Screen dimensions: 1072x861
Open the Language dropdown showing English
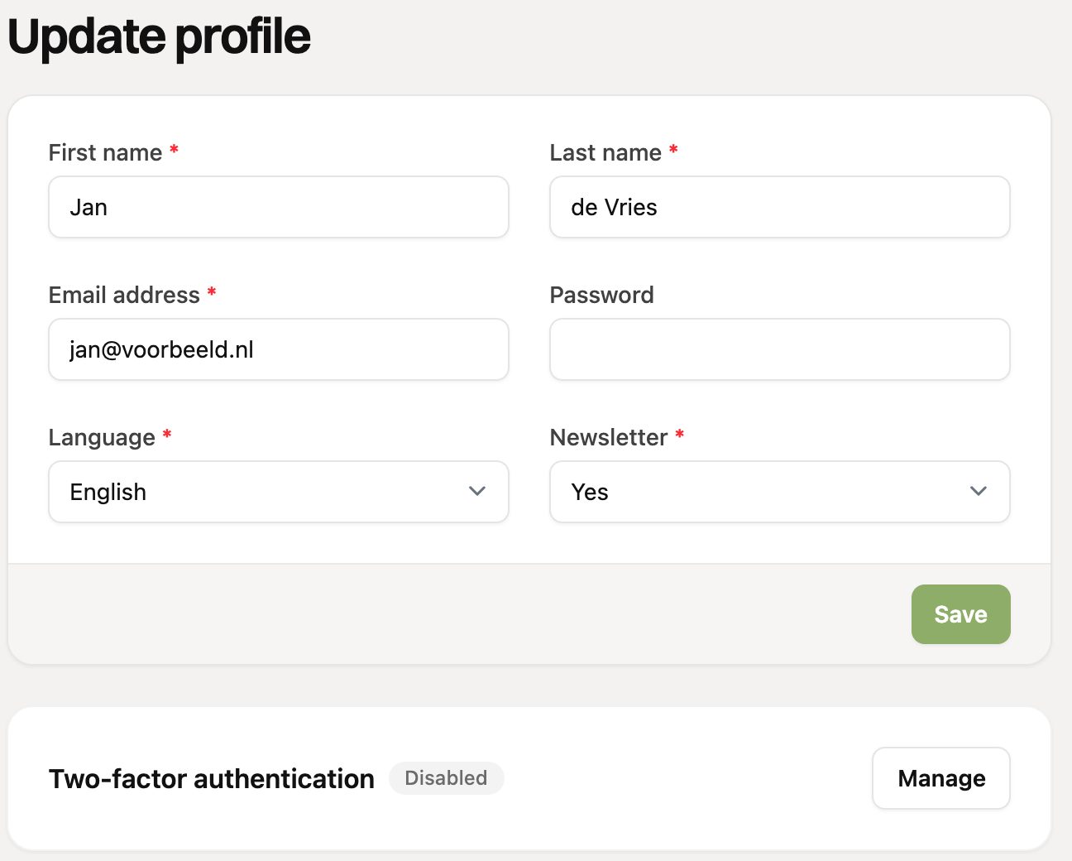[279, 492]
